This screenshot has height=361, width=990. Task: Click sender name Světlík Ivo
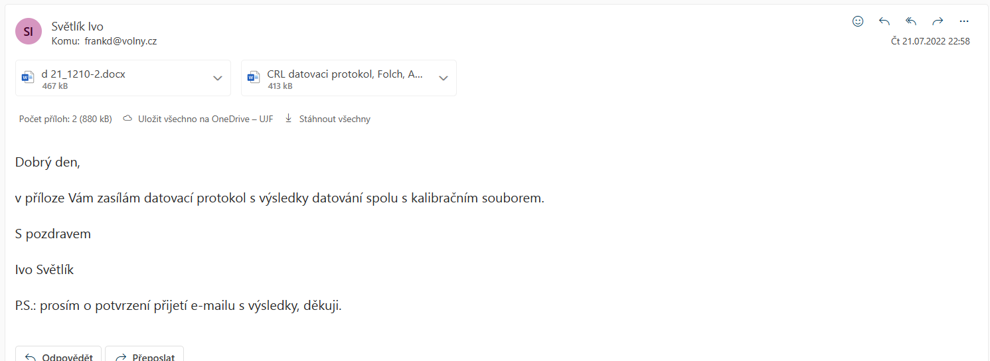click(x=78, y=27)
